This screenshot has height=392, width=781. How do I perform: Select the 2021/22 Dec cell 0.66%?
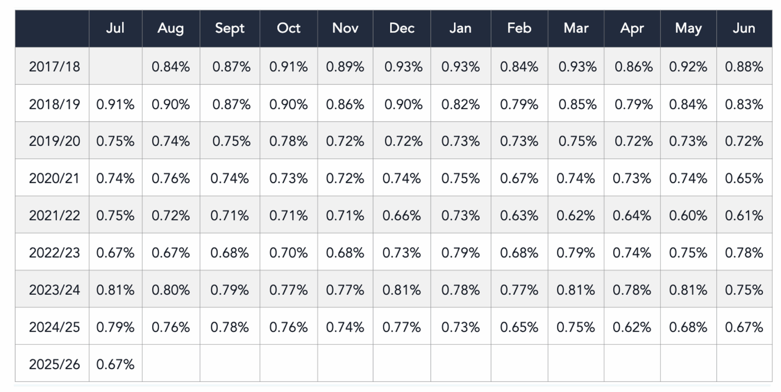[402, 216]
